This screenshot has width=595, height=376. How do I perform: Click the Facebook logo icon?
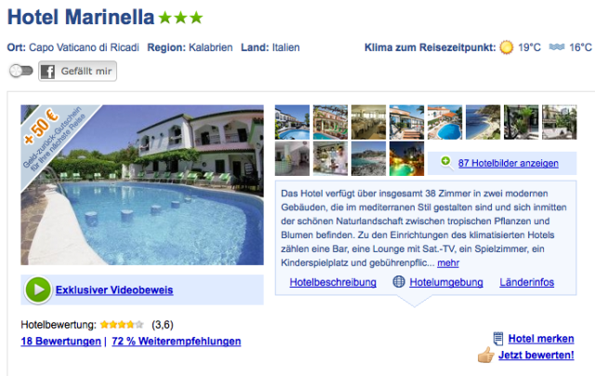pyautogui.click(x=47, y=72)
